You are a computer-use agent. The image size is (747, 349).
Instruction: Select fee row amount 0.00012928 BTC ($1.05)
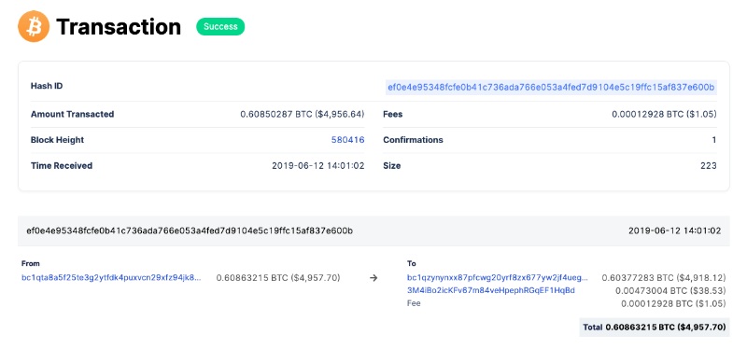673,303
